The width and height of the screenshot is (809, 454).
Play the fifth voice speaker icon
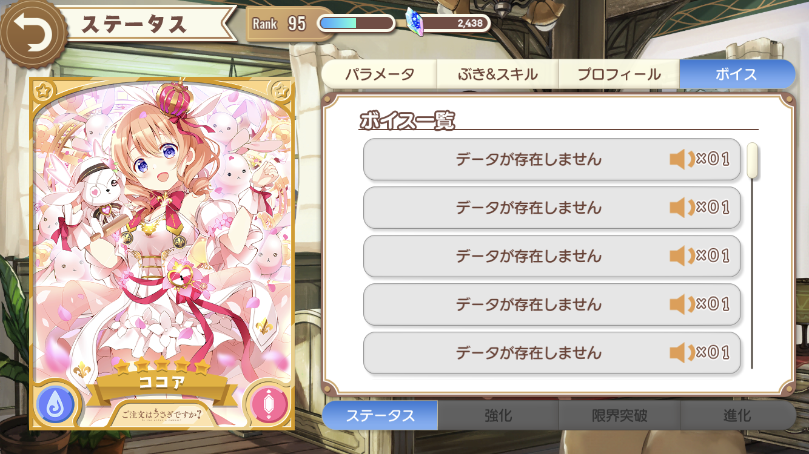click(x=682, y=353)
